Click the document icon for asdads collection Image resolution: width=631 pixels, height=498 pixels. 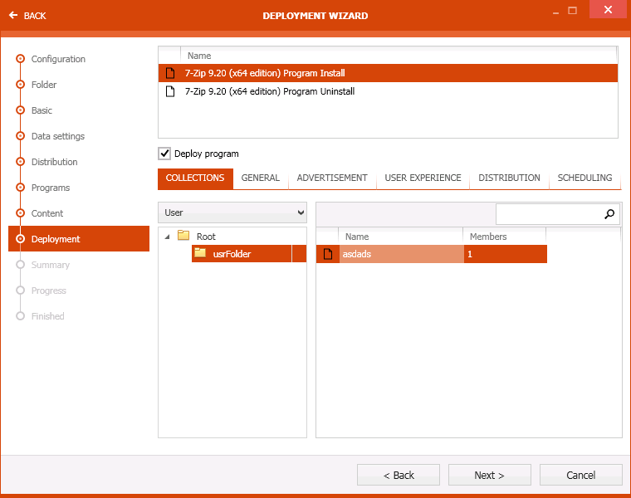327,254
